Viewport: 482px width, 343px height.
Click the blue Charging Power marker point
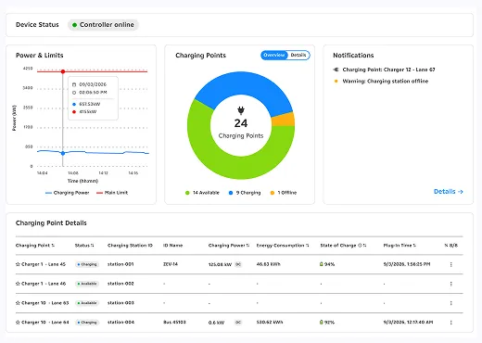click(63, 153)
